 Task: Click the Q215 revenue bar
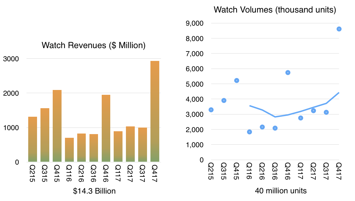(x=32, y=140)
